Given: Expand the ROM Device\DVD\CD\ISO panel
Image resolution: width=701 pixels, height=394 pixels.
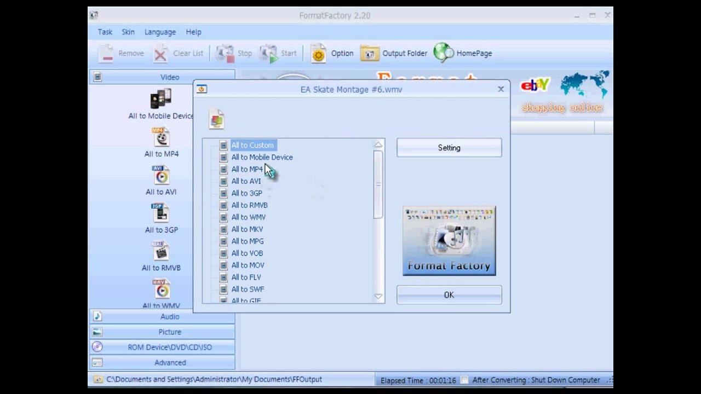Looking at the screenshot, I should click(162, 347).
